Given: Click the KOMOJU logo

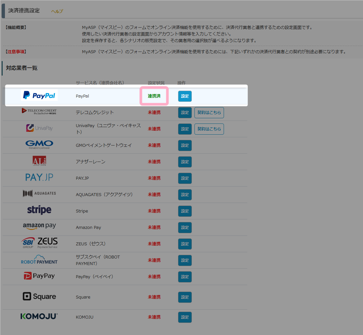Looking at the screenshot, I should coord(39,317).
